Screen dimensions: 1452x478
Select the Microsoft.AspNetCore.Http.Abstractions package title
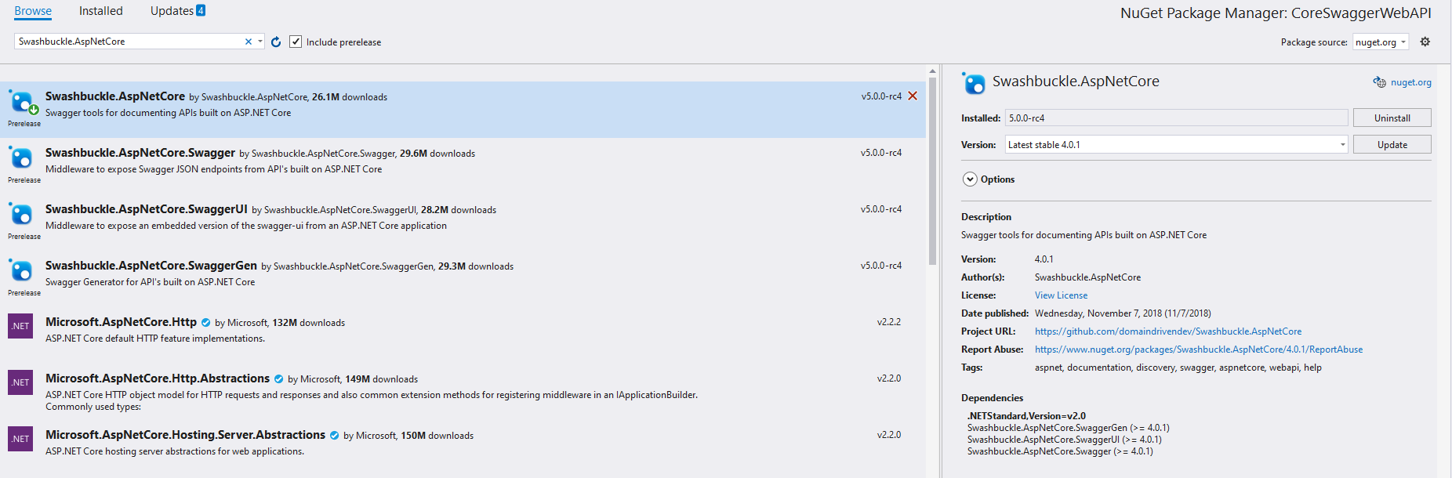tap(158, 378)
